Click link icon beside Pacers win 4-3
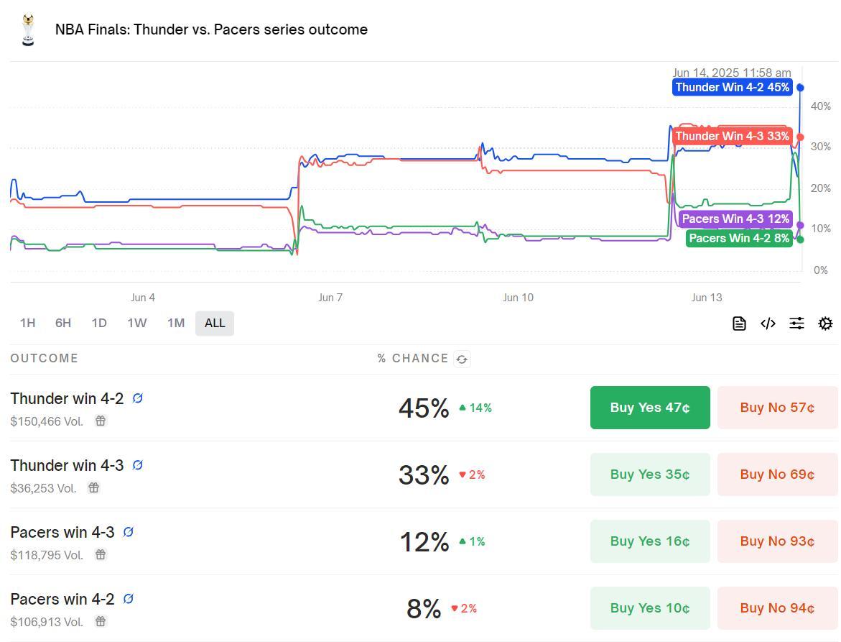Viewport: 841px width, 642px height. [128, 532]
